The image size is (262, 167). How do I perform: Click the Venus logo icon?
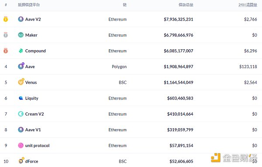(x=21, y=82)
